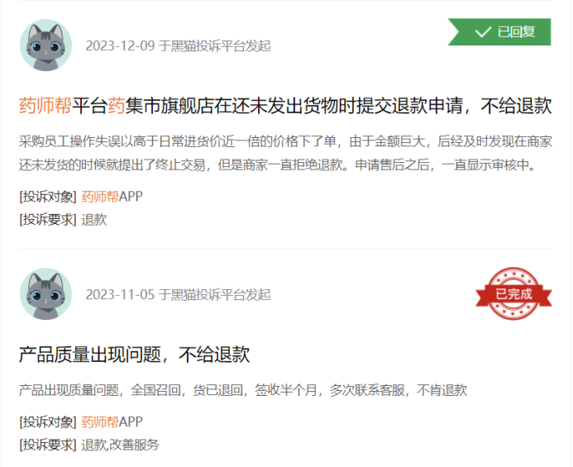
Task: Click the cat avatar of the 2023-11-05 complaint
Action: 45,293
